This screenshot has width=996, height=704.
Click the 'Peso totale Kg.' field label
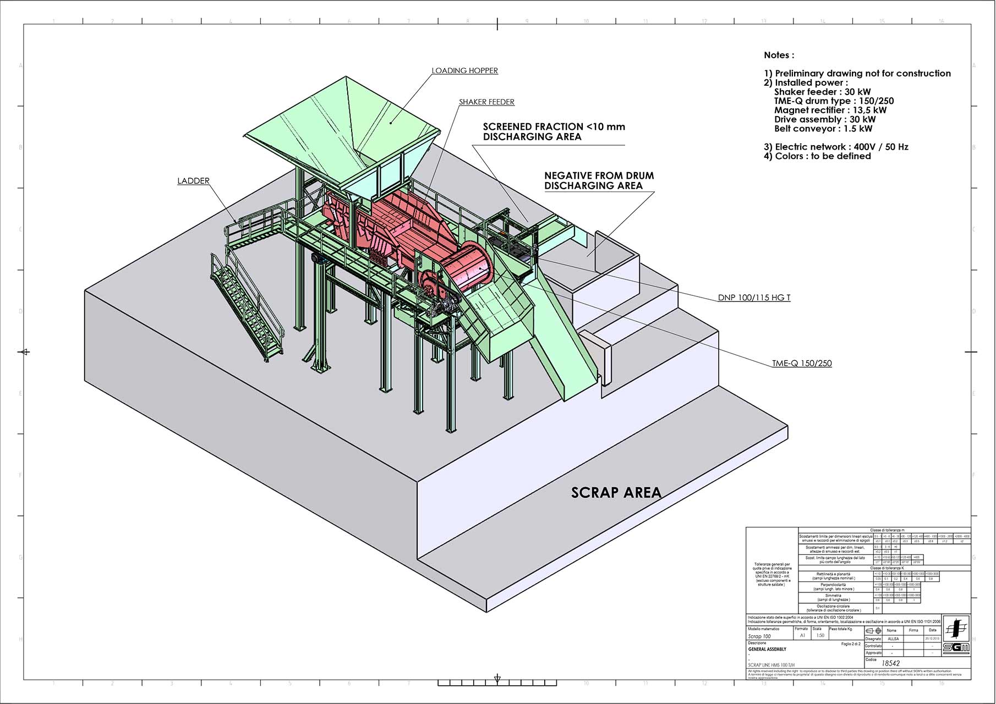coord(841,629)
